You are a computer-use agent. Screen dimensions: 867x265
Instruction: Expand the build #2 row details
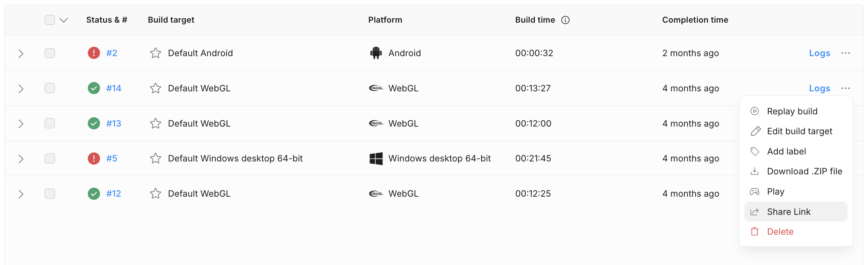tap(21, 53)
